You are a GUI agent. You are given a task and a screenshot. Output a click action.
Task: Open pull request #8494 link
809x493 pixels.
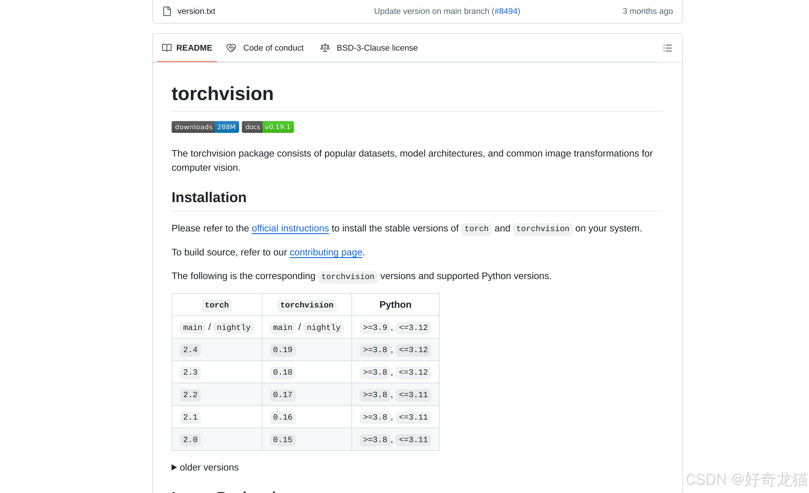pyautogui.click(x=506, y=11)
